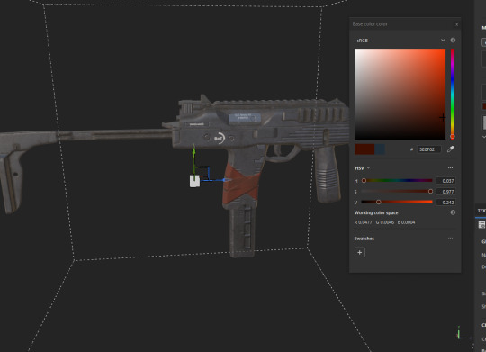Viewport: 486px width, 352px height.
Task: Click the S saturation slider handle
Action: [430, 192]
